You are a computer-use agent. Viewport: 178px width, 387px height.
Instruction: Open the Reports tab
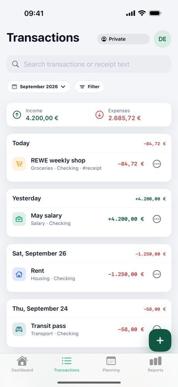156,364
